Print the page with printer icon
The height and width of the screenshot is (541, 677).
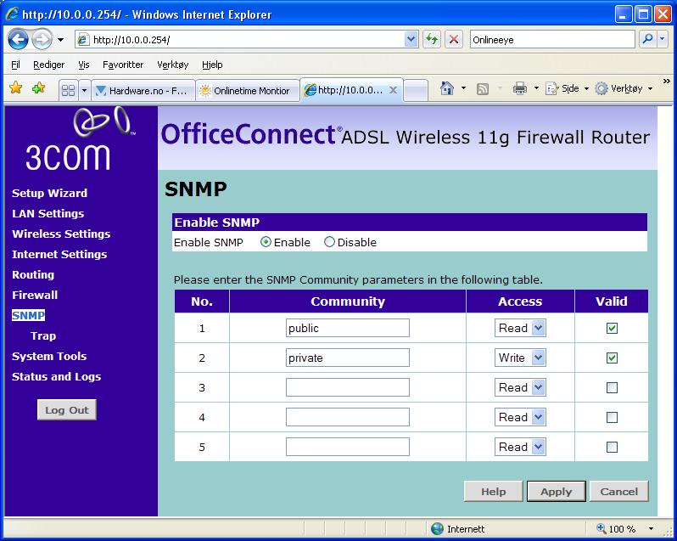pyautogui.click(x=520, y=88)
